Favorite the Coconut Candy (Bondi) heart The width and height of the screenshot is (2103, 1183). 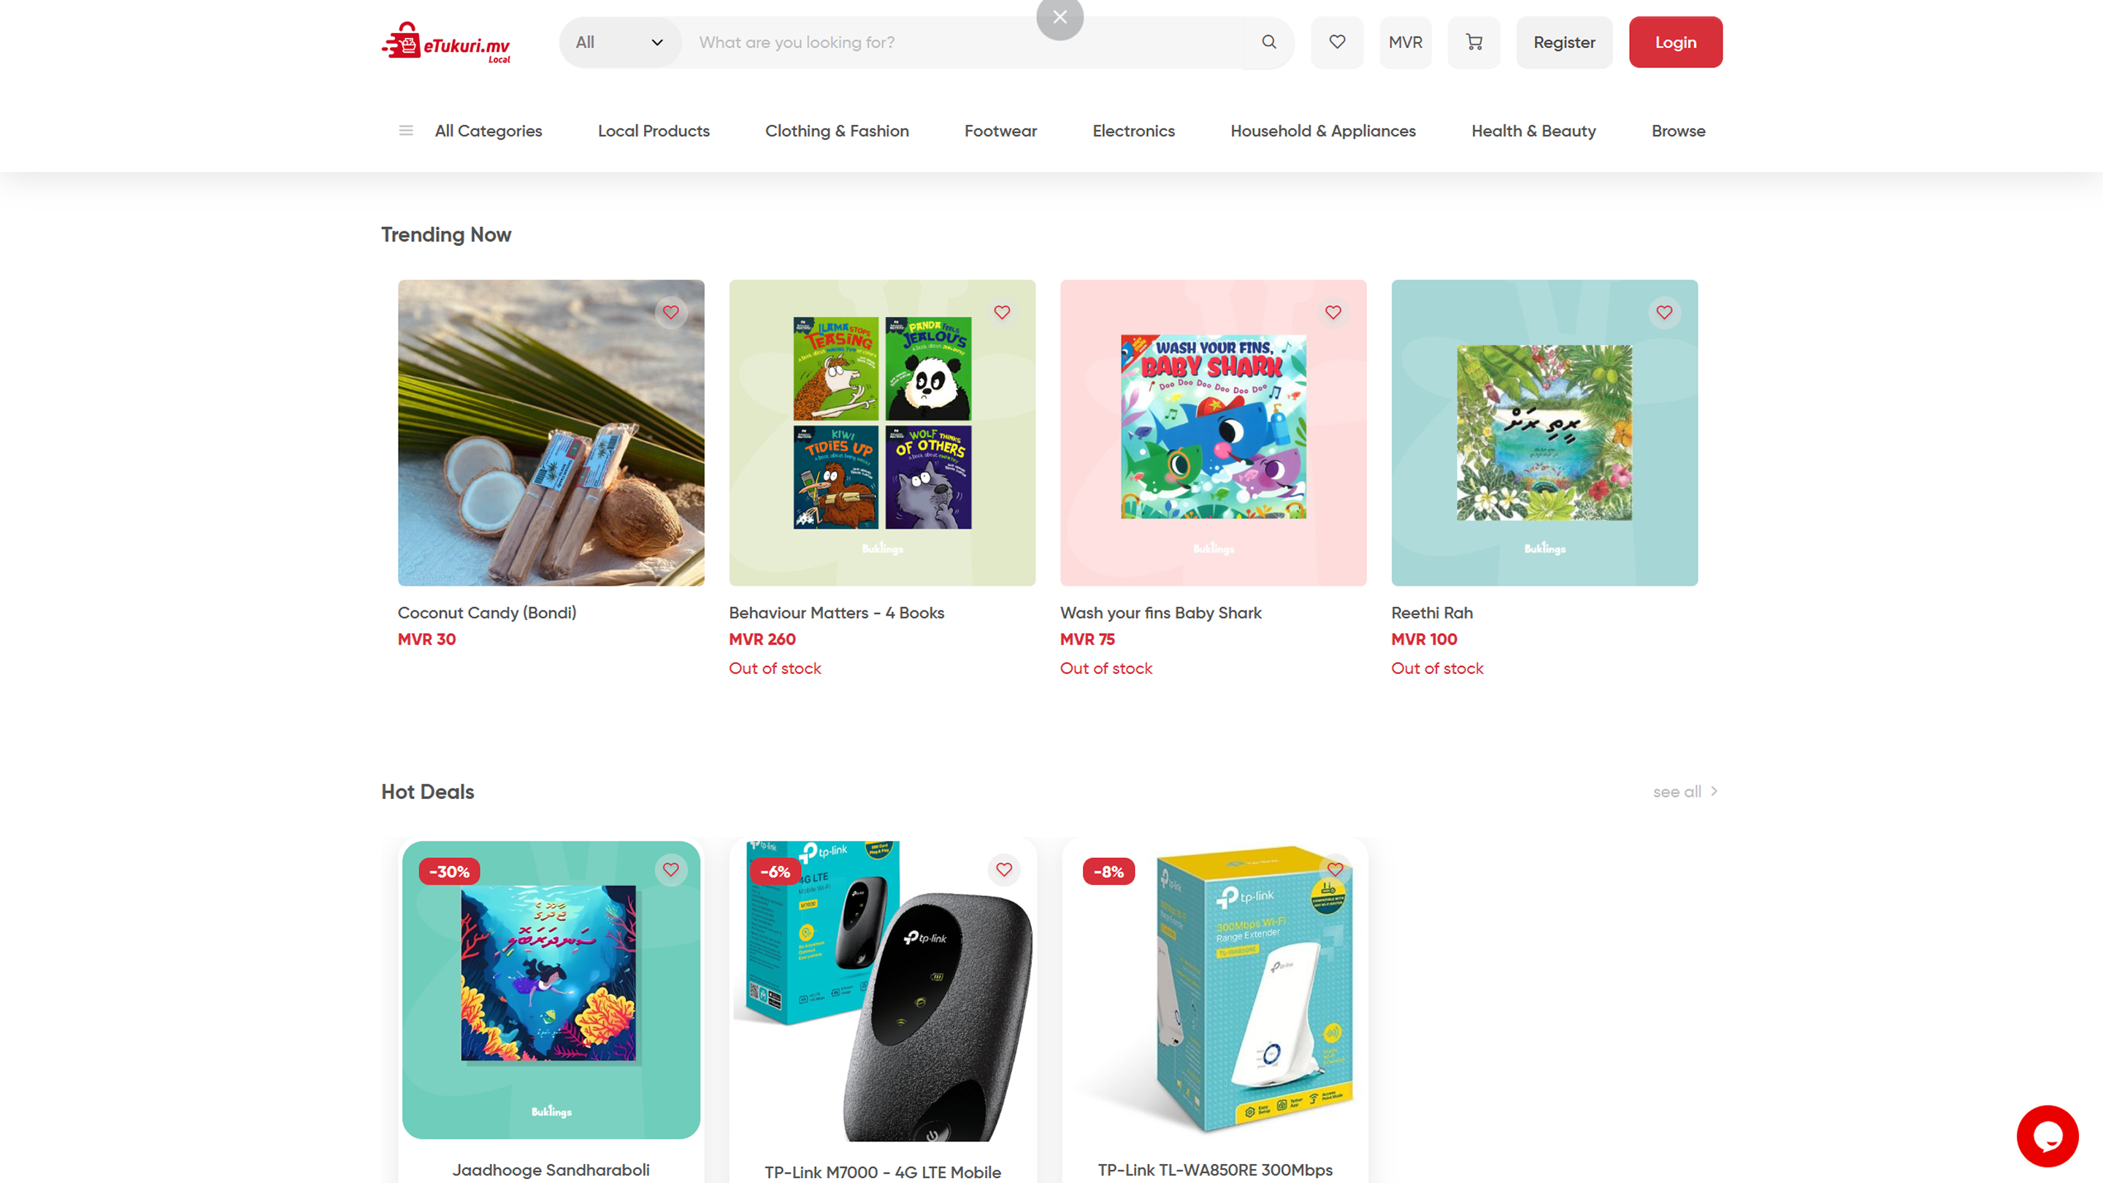pyautogui.click(x=670, y=313)
